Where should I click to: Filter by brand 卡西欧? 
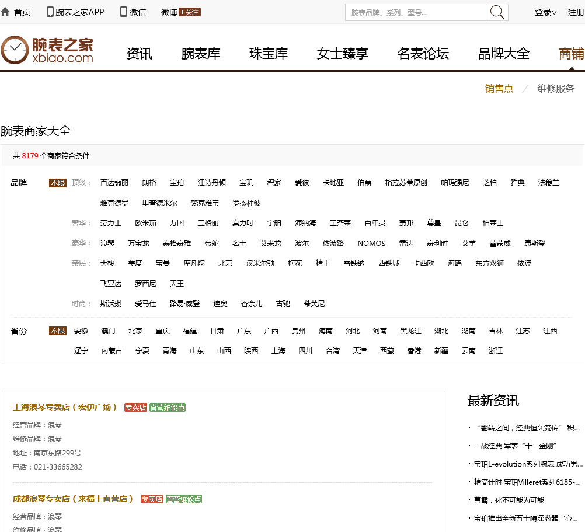click(423, 263)
